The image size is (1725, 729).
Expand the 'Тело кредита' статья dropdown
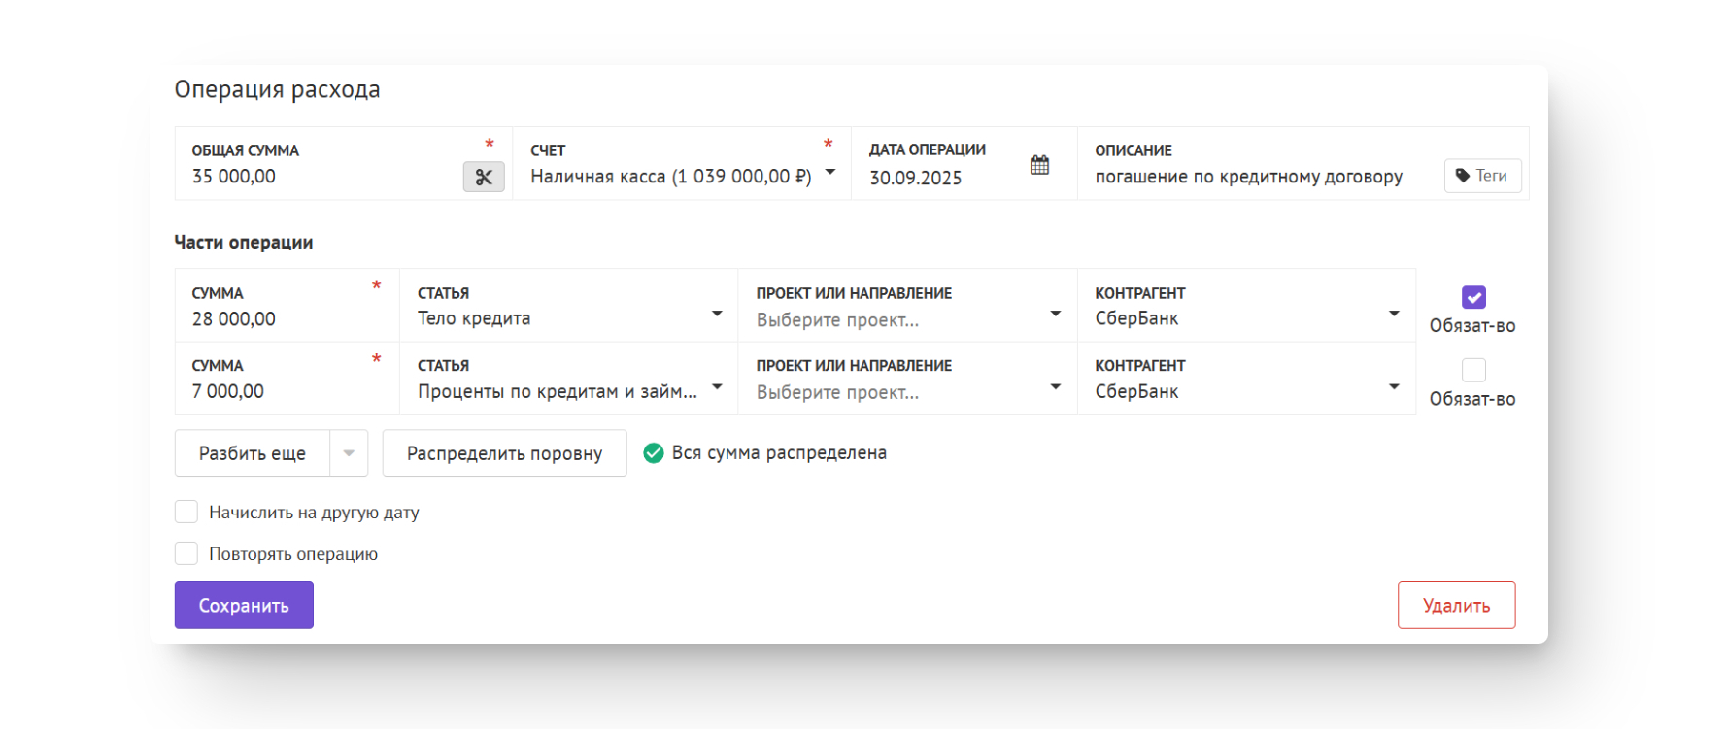coord(717,314)
